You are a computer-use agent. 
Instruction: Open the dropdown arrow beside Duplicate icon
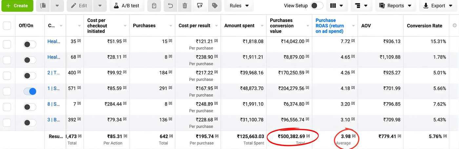click(57, 6)
